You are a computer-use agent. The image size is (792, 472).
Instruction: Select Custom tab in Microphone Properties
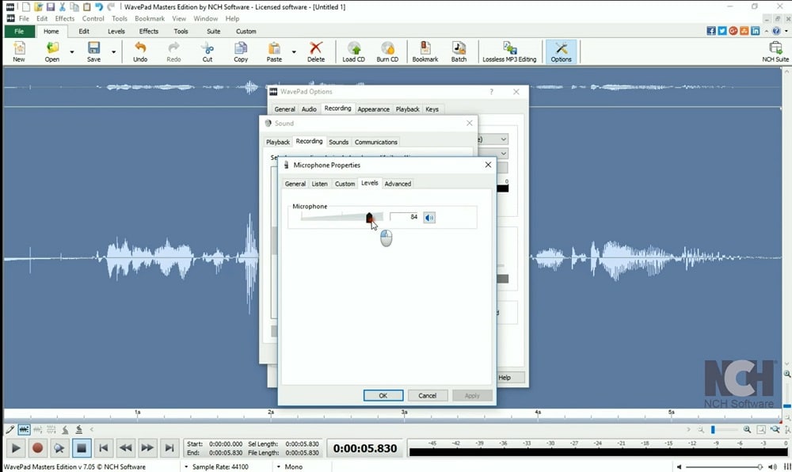point(345,184)
